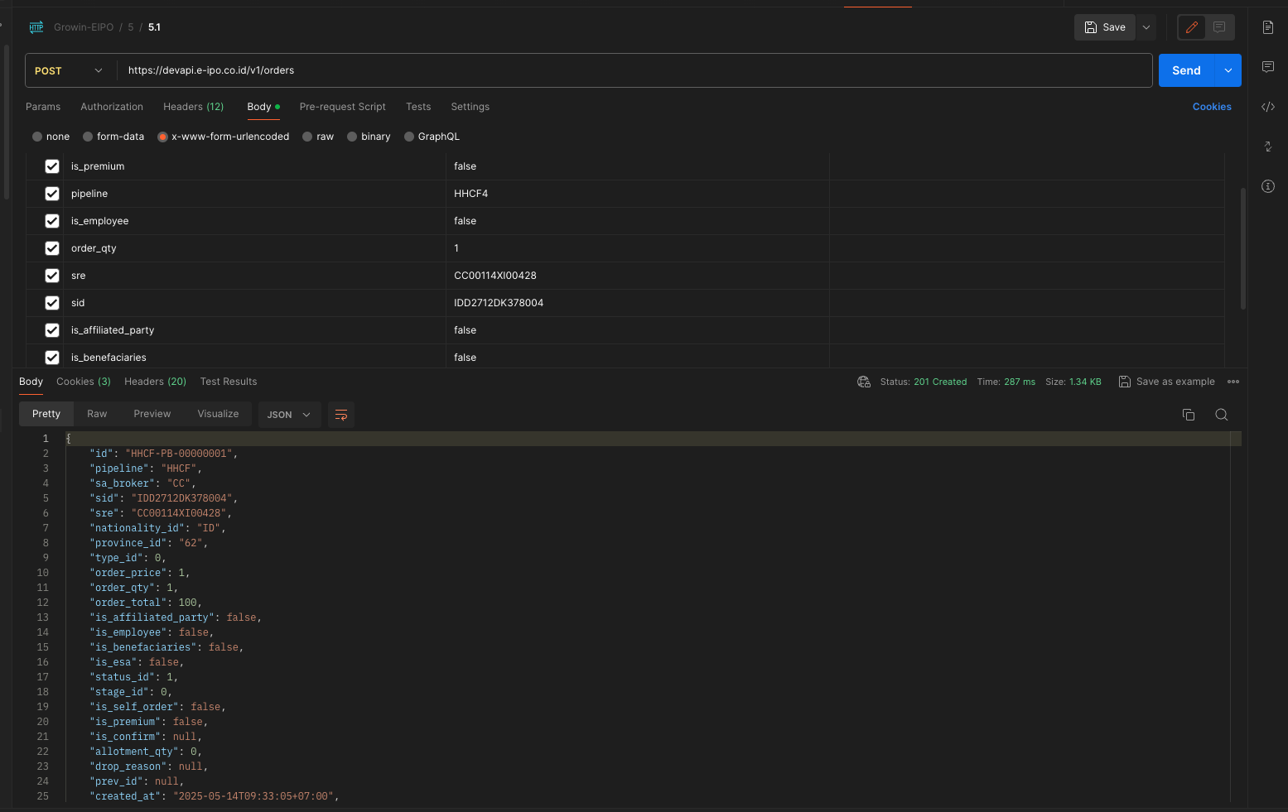The image size is (1288, 812).
Task: Click the network globe icon beside Status
Action: coord(864,382)
